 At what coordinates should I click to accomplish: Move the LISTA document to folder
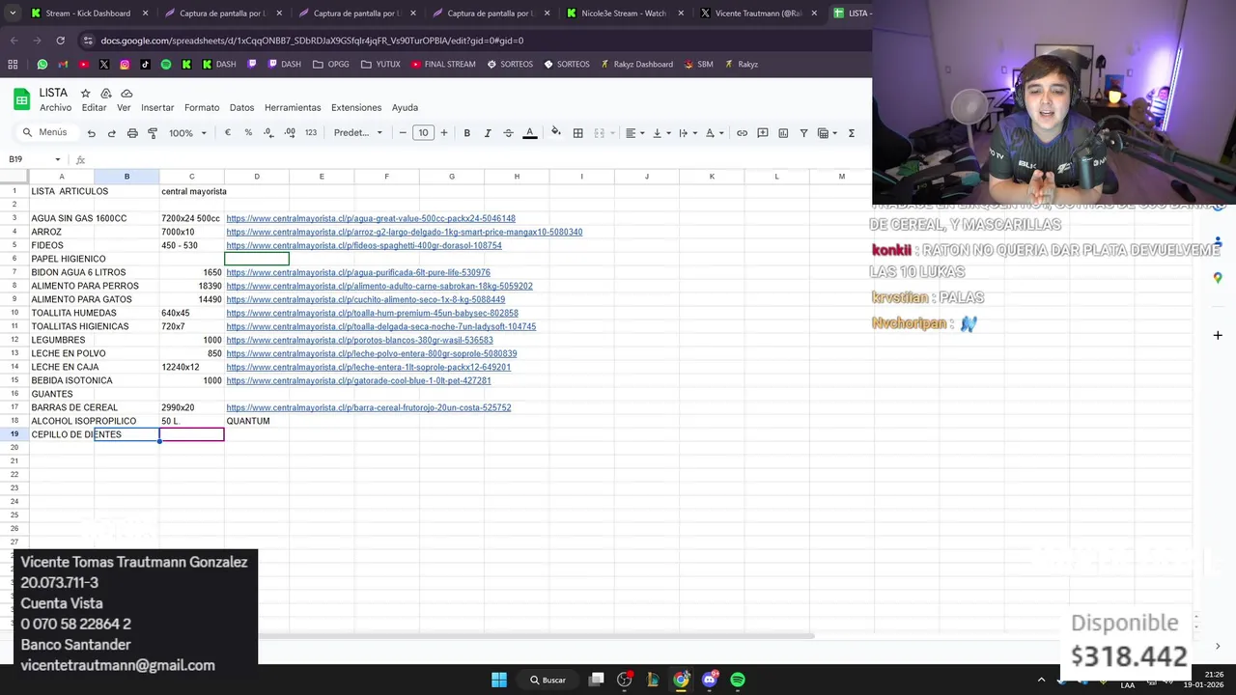pos(105,94)
